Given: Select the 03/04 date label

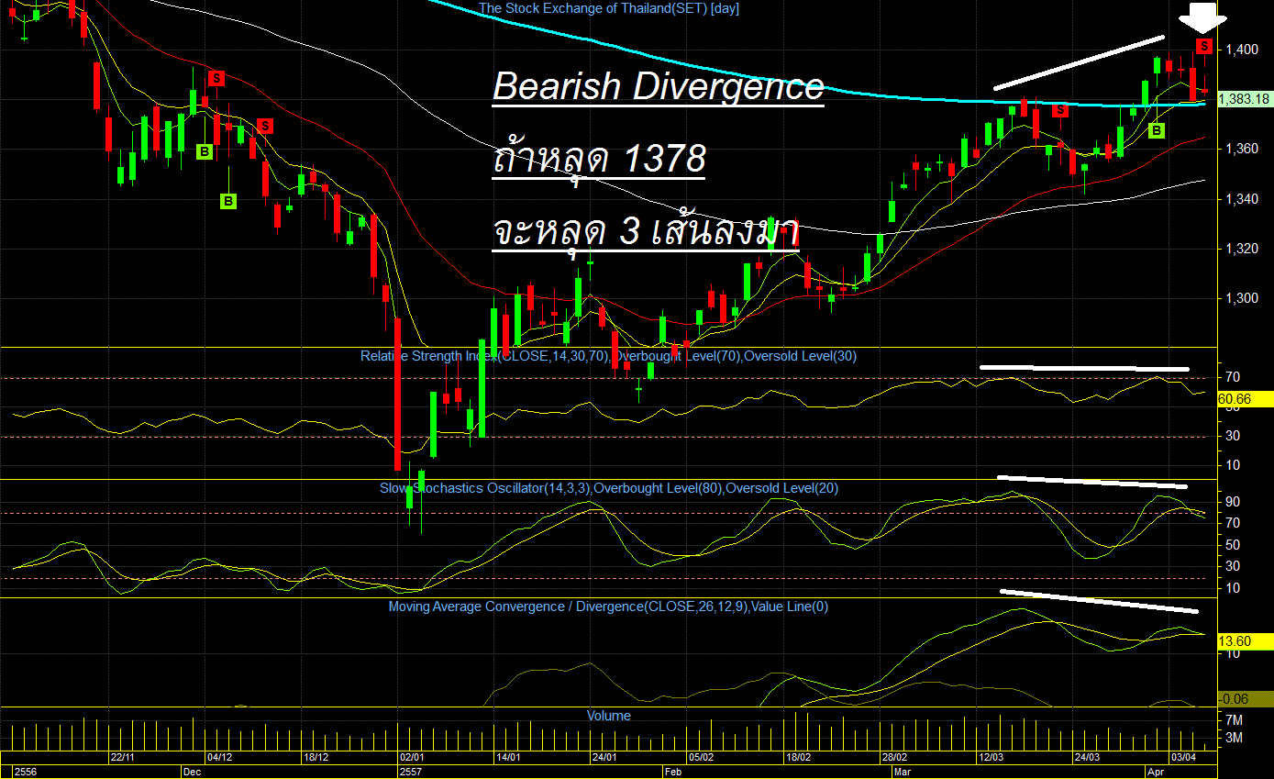Looking at the screenshot, I should click(x=1184, y=758).
